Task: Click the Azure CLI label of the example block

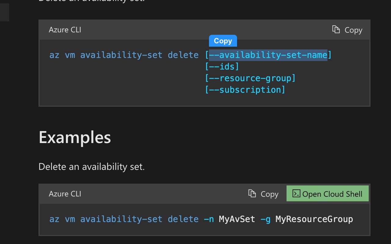Action: (x=65, y=194)
